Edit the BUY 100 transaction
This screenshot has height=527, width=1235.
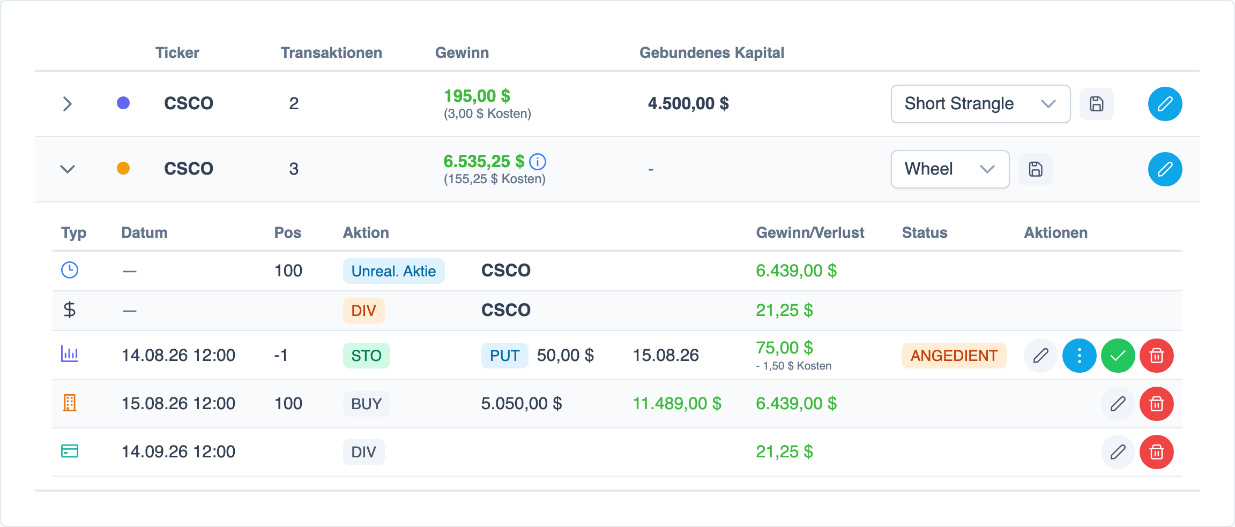point(1118,404)
